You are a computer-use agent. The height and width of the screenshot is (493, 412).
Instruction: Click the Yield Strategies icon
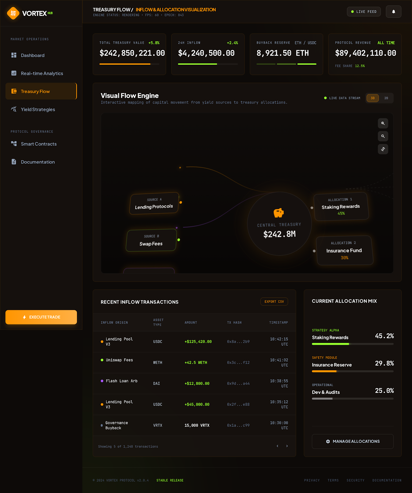tap(14, 109)
